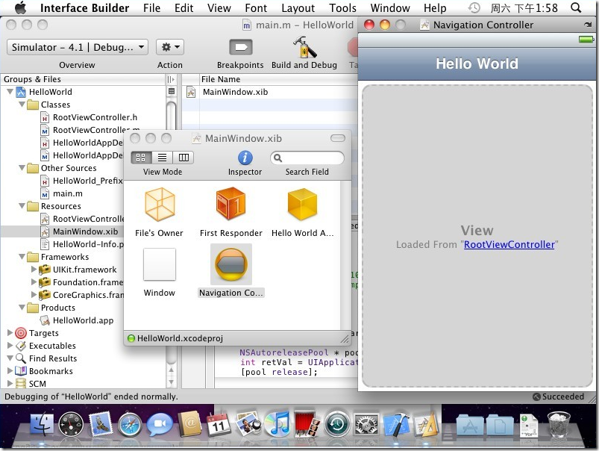
Task: Open the Simulator - 4.1 | Debug dropdown
Action: click(x=78, y=47)
